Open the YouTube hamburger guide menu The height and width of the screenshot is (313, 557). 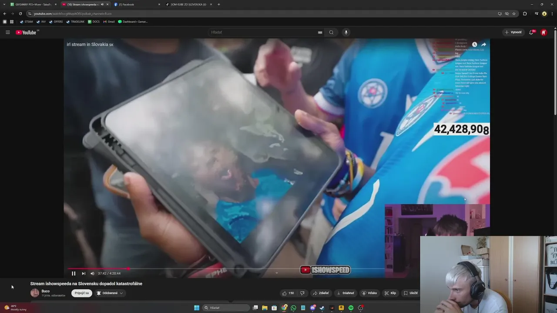(x=7, y=32)
